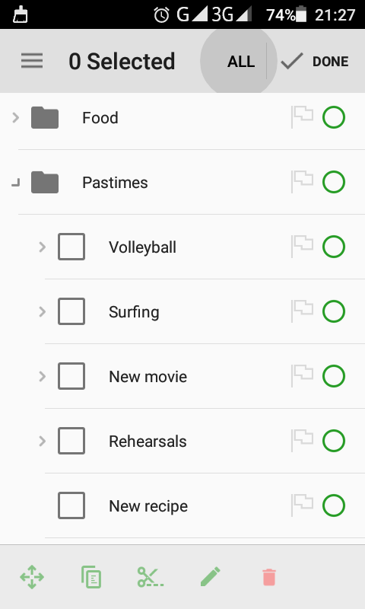Expand the Surfing subtasks chevron
365x609 pixels.
tap(43, 311)
